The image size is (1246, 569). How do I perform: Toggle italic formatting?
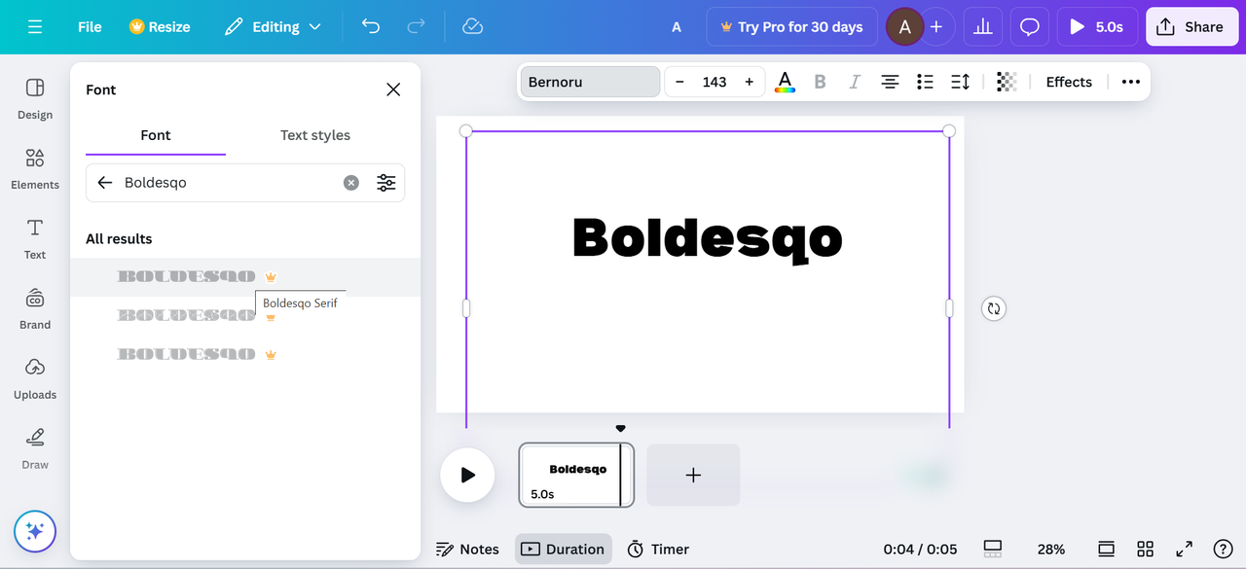(x=855, y=82)
